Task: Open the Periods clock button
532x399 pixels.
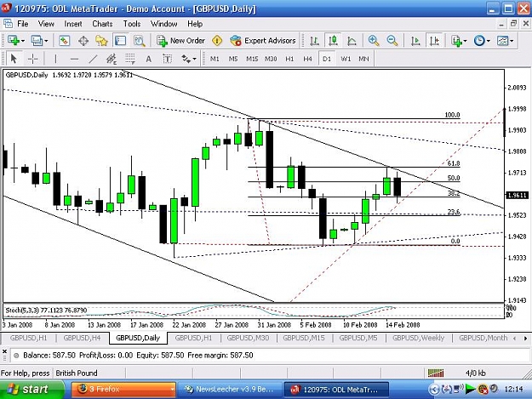Action: pos(479,41)
